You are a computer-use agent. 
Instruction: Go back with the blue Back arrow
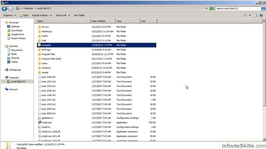click(5, 8)
